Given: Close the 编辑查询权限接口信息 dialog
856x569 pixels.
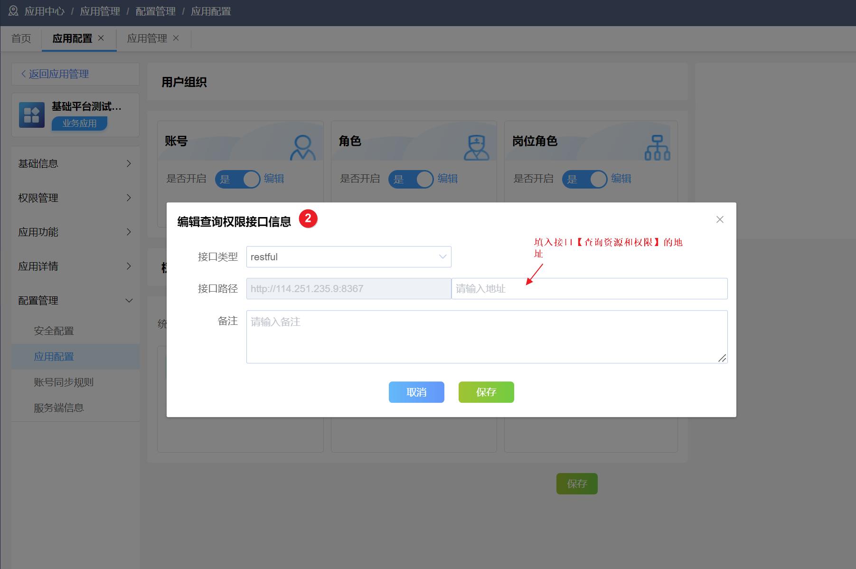Looking at the screenshot, I should 720,219.
